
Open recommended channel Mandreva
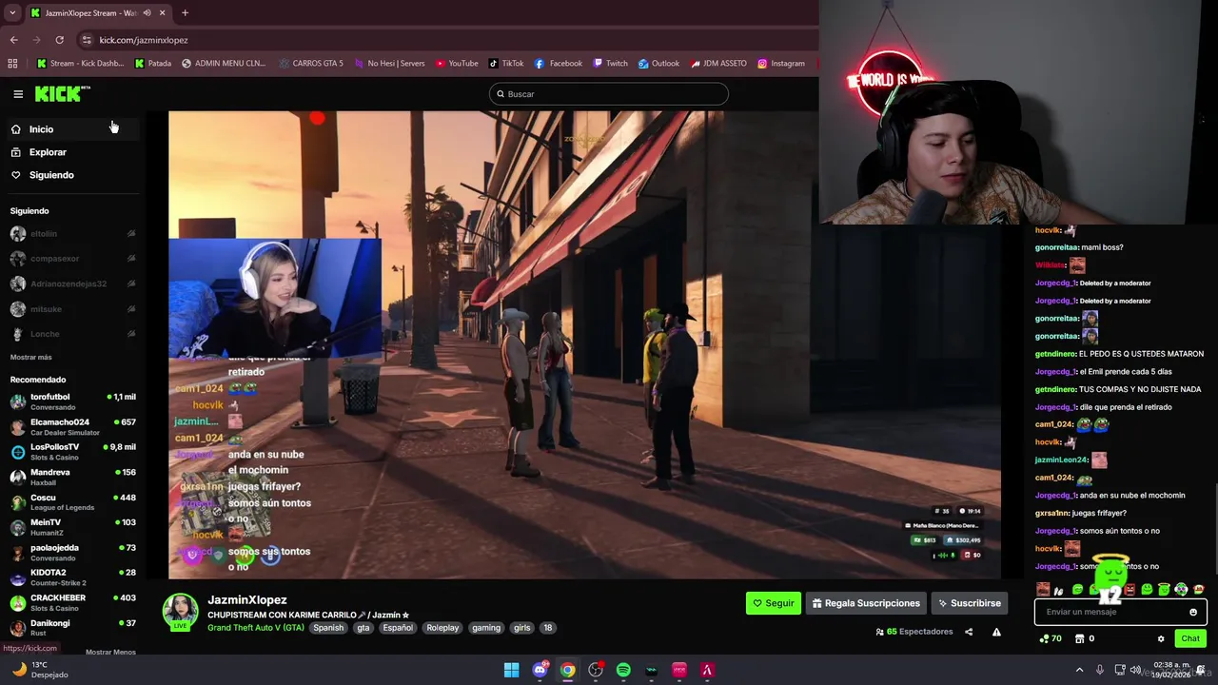point(72,477)
